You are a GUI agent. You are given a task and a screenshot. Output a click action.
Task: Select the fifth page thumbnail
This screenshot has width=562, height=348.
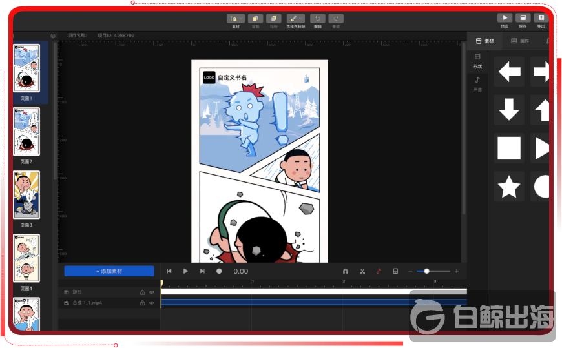[x=26, y=314]
